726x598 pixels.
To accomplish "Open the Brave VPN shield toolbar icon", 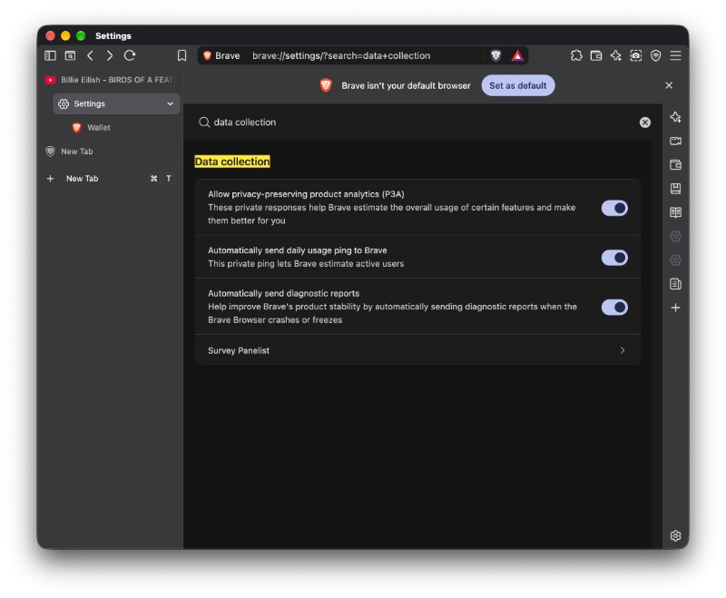I will [655, 55].
